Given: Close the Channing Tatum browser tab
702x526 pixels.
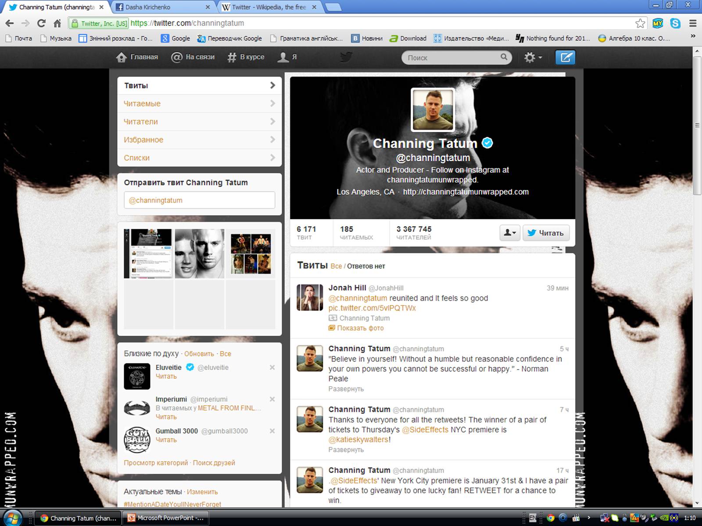Looking at the screenshot, I should point(101,7).
